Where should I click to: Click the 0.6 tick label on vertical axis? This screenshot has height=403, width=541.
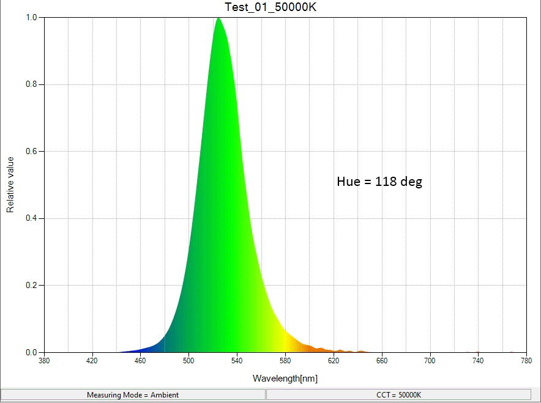[x=31, y=151]
